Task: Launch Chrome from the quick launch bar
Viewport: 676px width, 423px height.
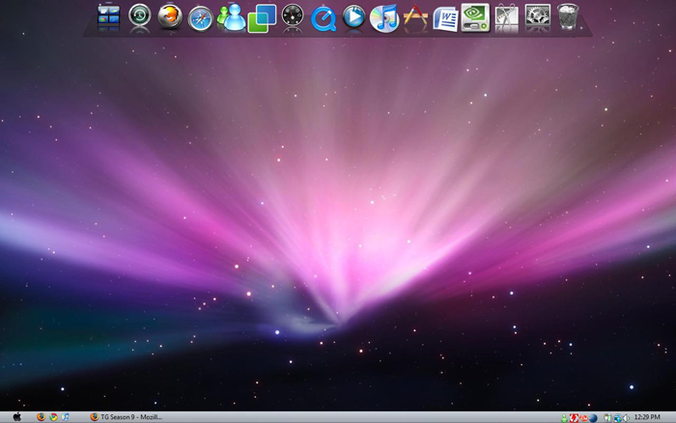Action: pos(53,417)
